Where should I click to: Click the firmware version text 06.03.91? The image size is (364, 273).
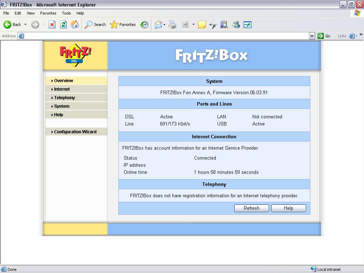(x=259, y=93)
